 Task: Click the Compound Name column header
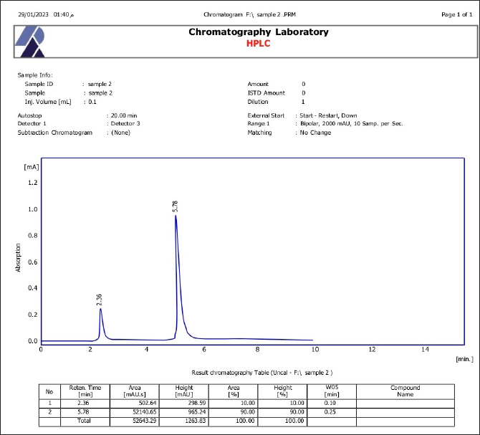pyautogui.click(x=405, y=391)
